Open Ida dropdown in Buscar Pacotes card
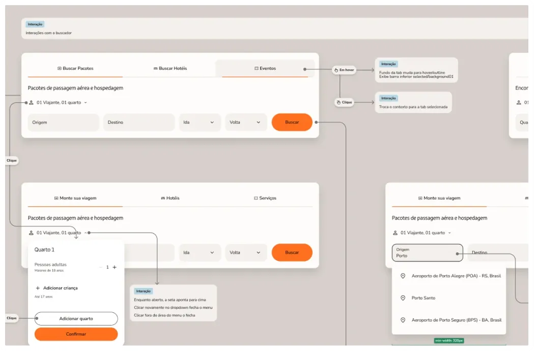This screenshot has width=534, height=351. click(x=200, y=122)
